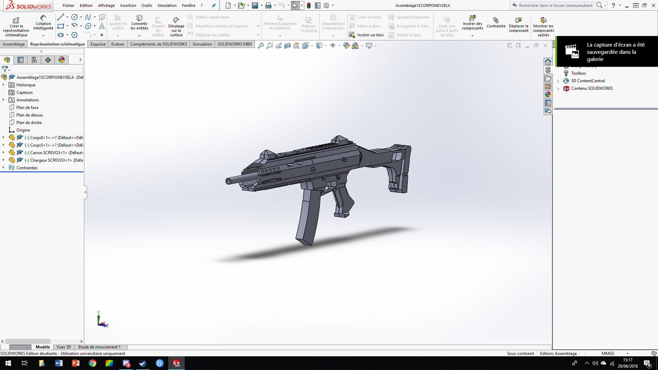Select the Circle sketch tool
658x370 pixels.
point(74,17)
